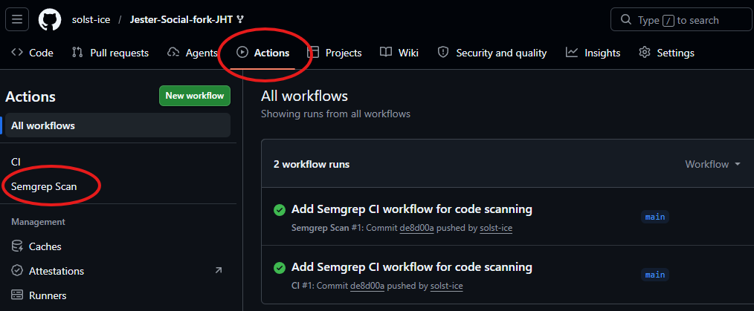Click the Security shield icon
The width and height of the screenshot is (754, 311).
tap(443, 52)
